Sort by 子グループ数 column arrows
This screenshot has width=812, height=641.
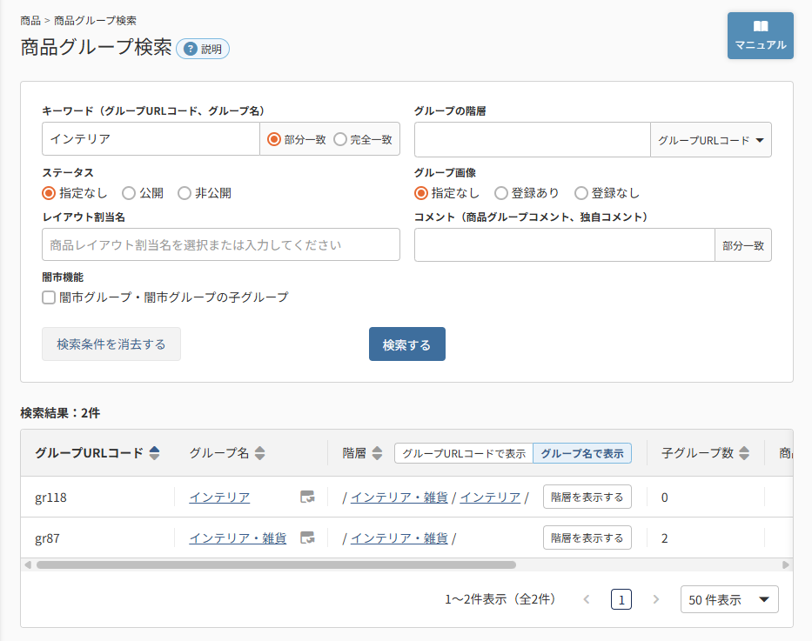[x=743, y=453]
